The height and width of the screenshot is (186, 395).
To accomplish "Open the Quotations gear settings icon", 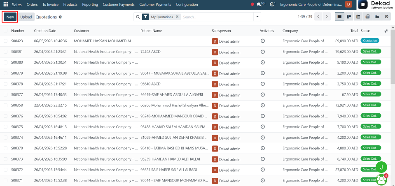I will 60,17.
